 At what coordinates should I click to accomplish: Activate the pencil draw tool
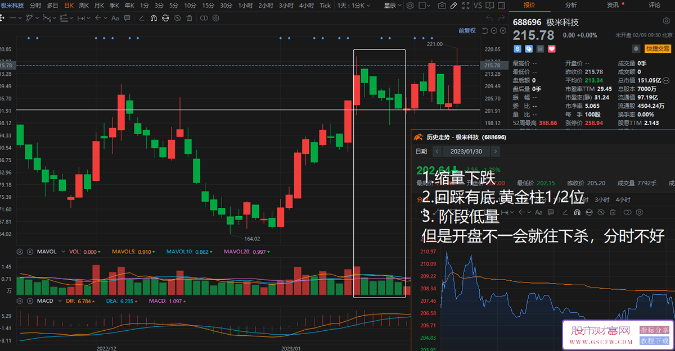point(453,6)
